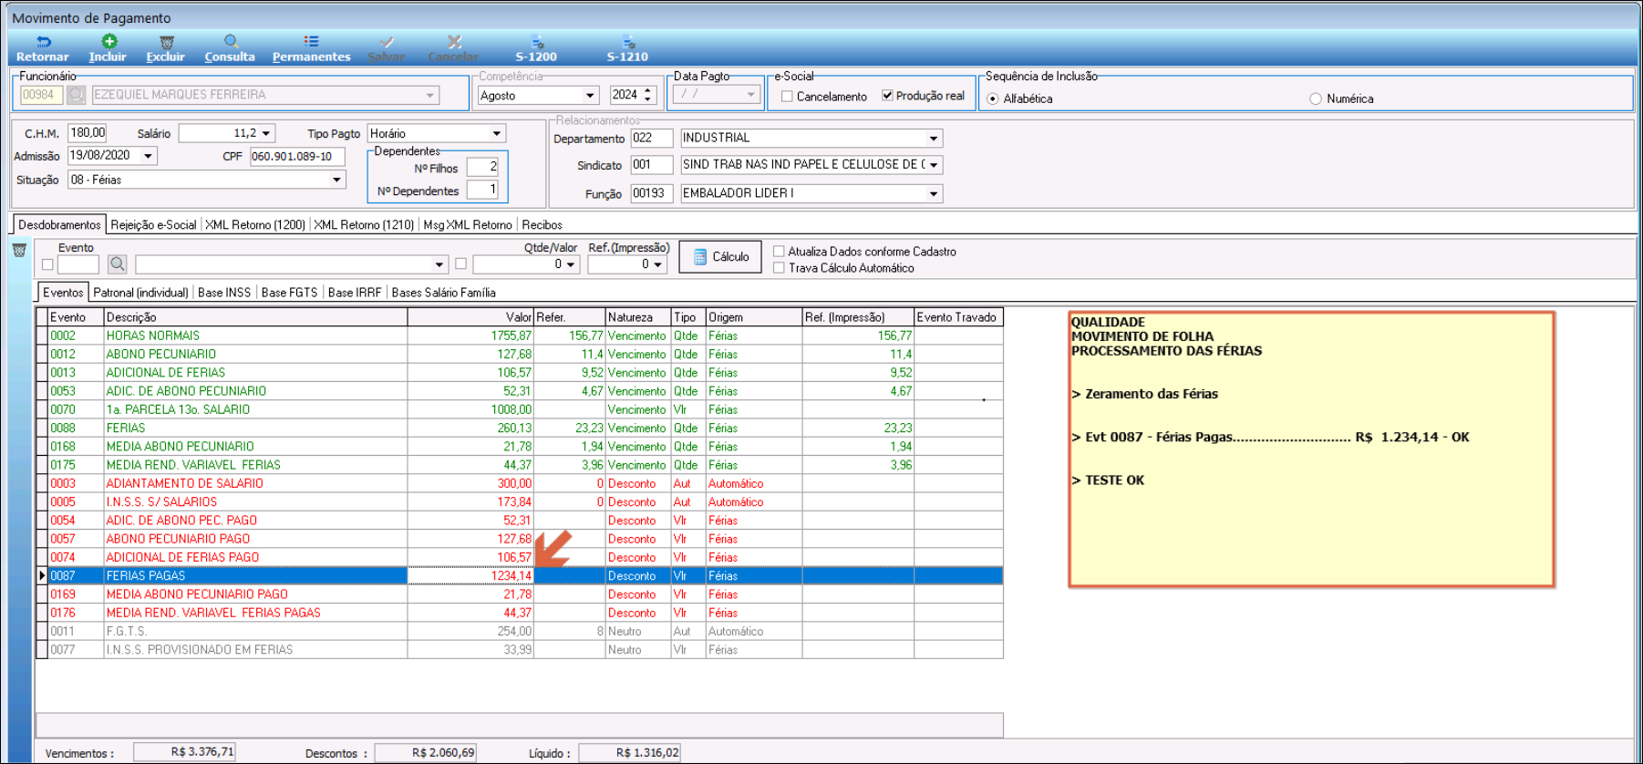Toggle Produção real checkbox
The image size is (1643, 764).
[887, 96]
